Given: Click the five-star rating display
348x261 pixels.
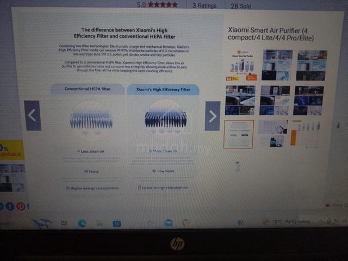Looking at the screenshot, I should (x=163, y=5).
